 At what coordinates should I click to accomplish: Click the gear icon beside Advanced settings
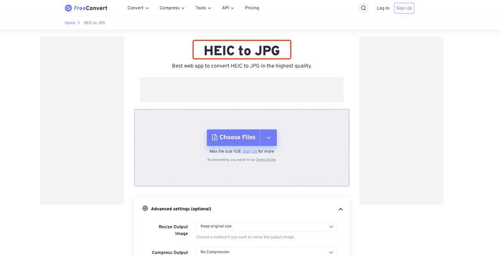coord(145,208)
